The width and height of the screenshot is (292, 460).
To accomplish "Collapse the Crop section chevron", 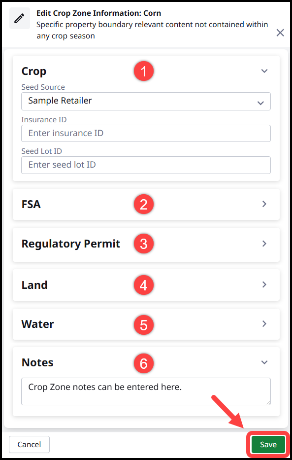I will click(264, 71).
